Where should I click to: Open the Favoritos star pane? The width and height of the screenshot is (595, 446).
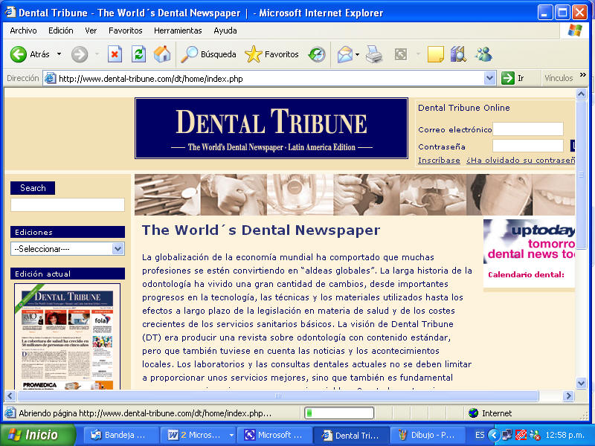tap(271, 54)
